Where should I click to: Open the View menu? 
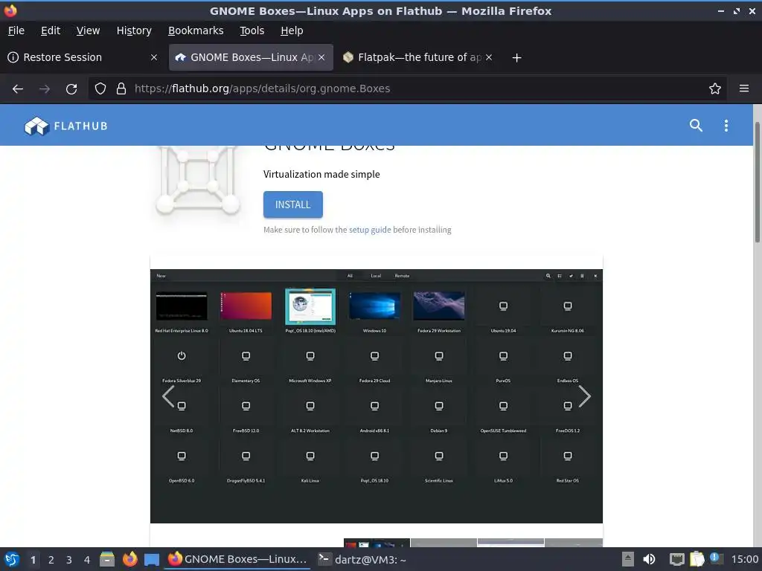point(88,30)
